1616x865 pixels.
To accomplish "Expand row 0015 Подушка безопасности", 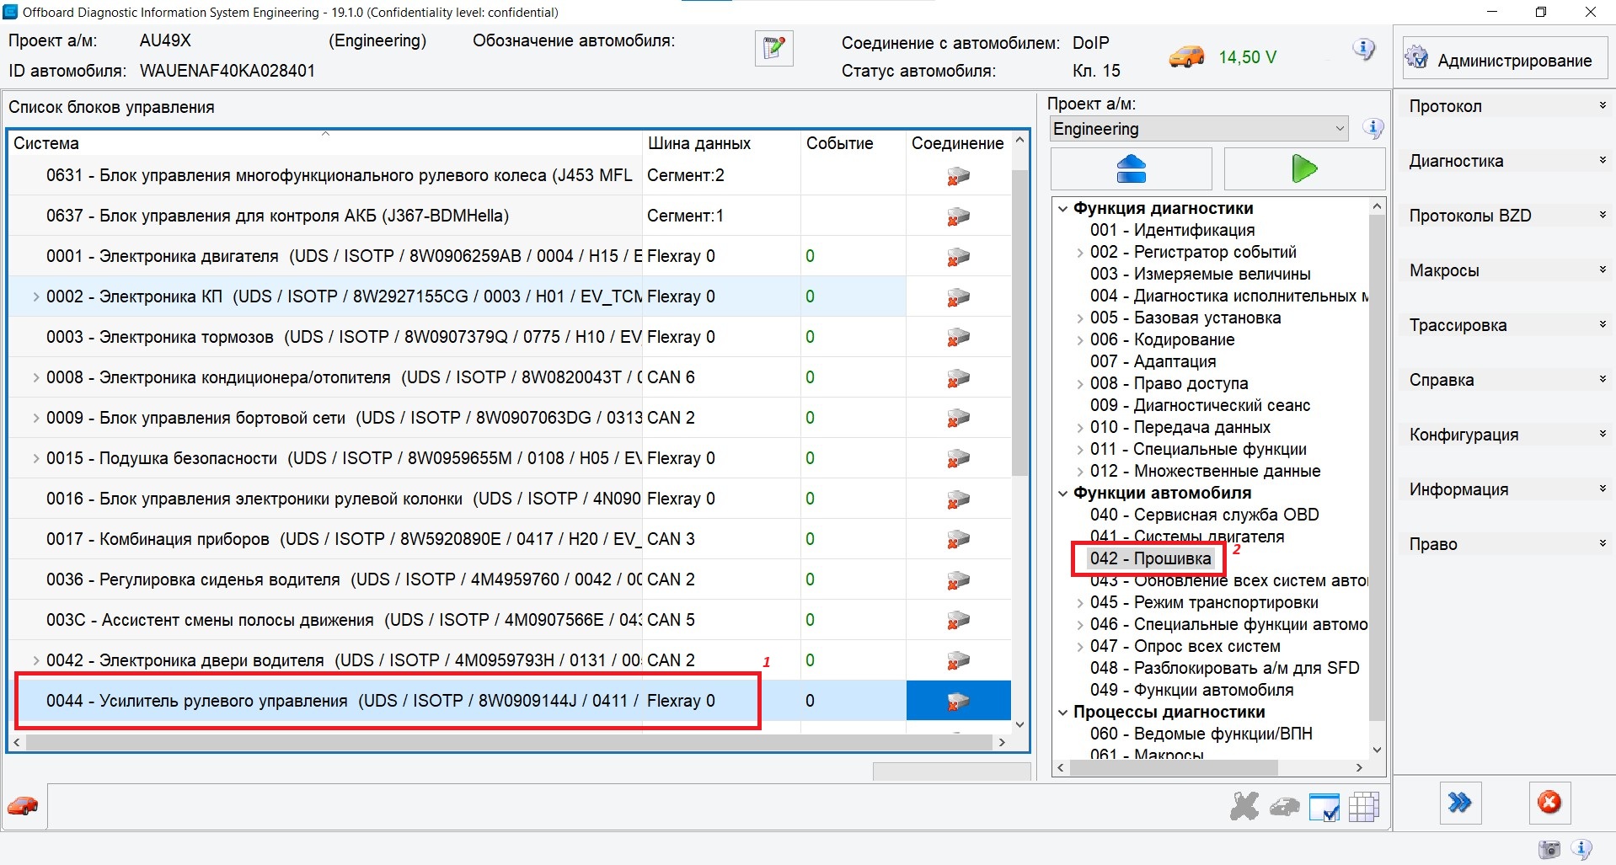I will [36, 458].
